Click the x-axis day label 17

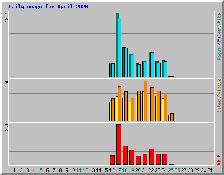tap(118, 170)
